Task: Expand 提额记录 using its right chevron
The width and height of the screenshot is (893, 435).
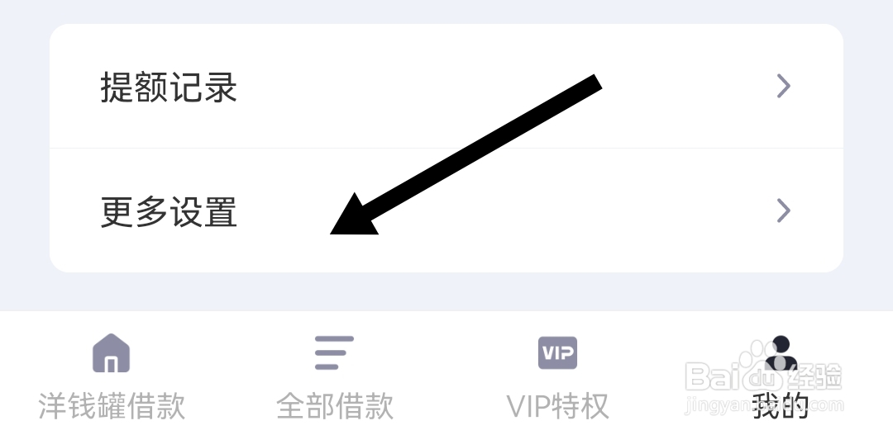Action: pos(784,87)
